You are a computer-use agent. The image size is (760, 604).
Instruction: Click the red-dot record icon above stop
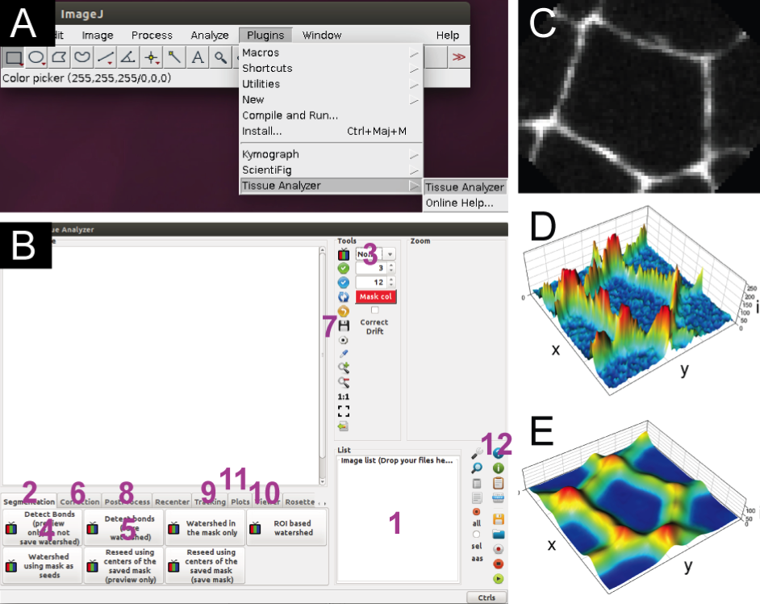499,549
